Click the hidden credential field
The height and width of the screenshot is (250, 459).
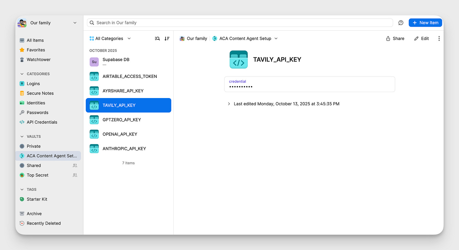point(310,84)
